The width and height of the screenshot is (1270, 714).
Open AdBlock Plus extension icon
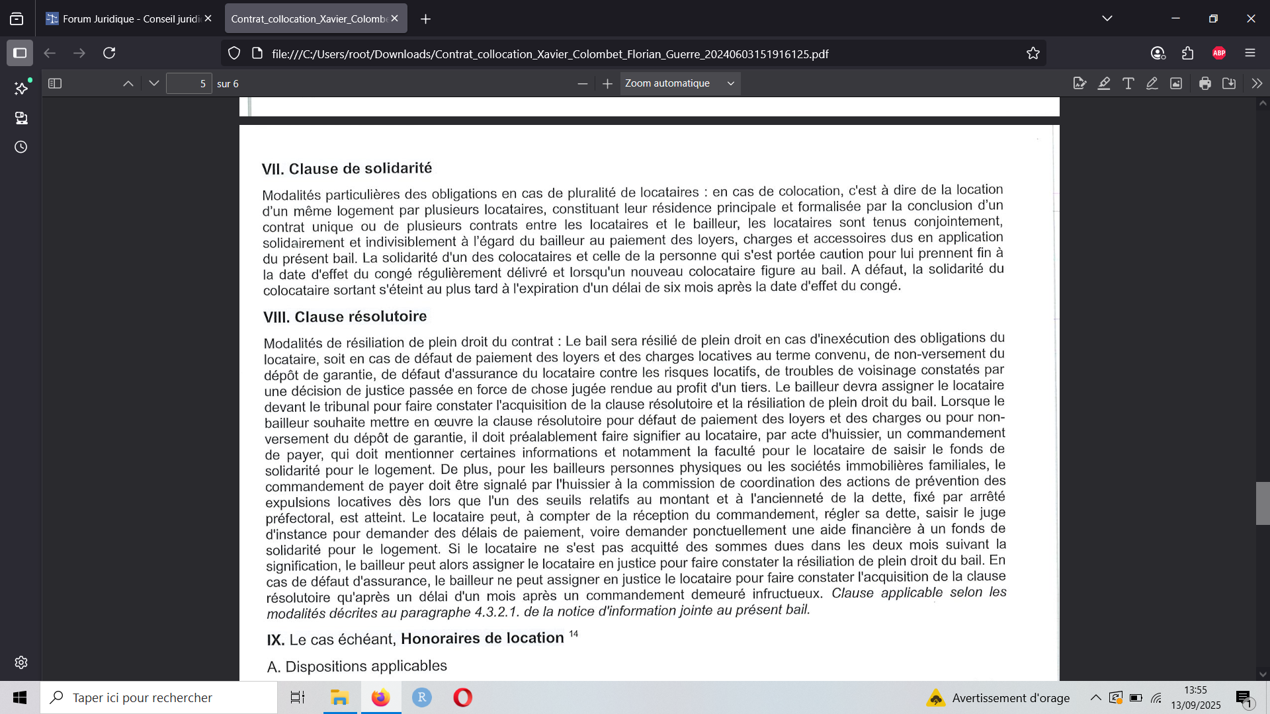(1219, 53)
